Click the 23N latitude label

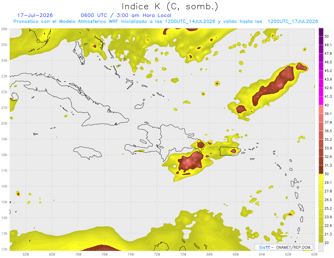(4, 76)
